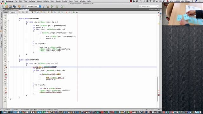The height and width of the screenshot is (114, 203).
Task: Click the Shift Line Right icon
Action: coord(62,12)
